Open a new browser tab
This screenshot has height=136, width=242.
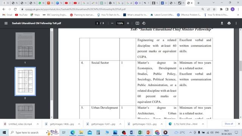pyautogui.click(x=198, y=3)
